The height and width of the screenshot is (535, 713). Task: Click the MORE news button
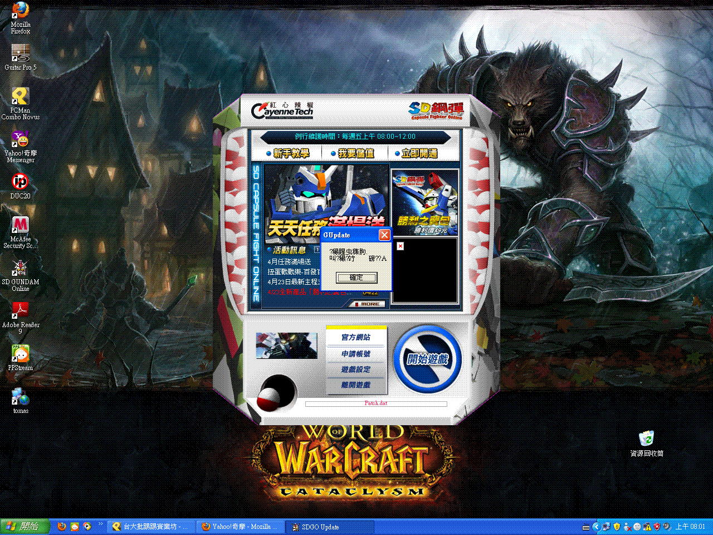click(367, 304)
